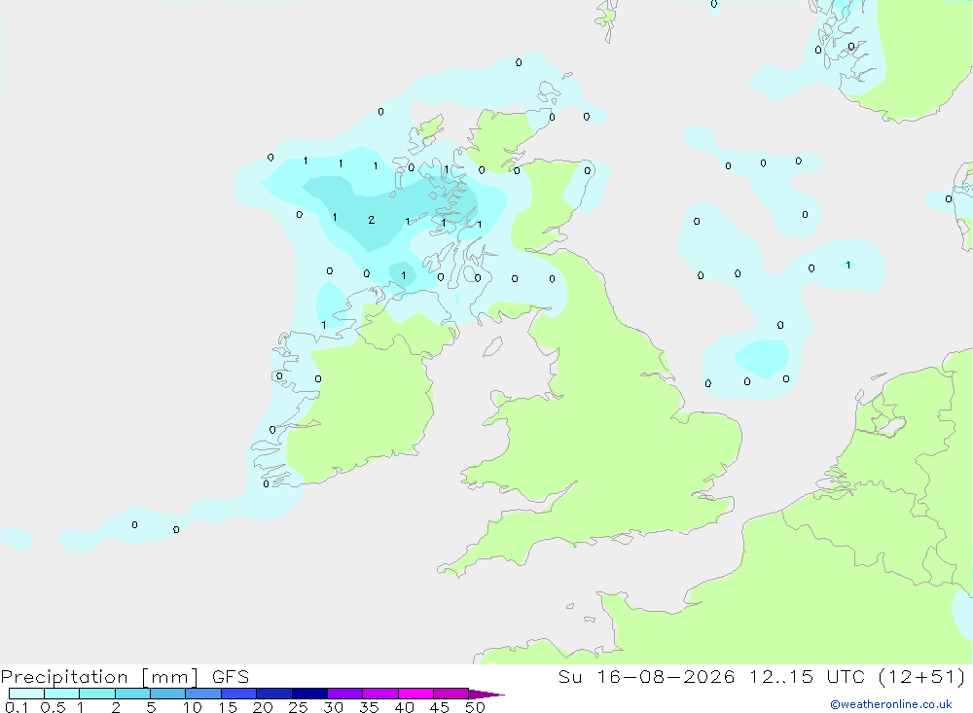
Task: Click the 'Su 16-08-2026' date text
Action: coord(647,677)
